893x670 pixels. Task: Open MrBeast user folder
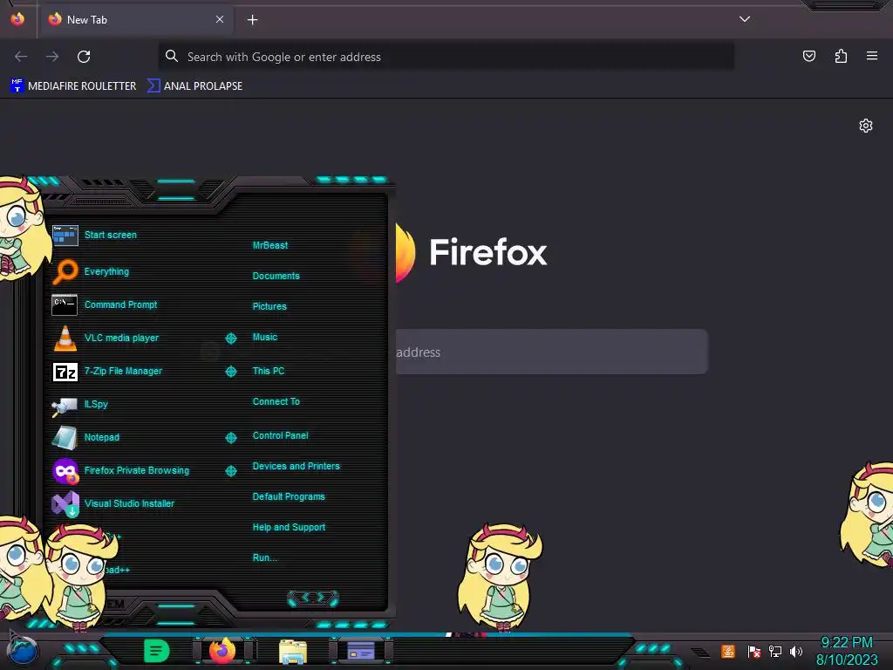tap(270, 245)
